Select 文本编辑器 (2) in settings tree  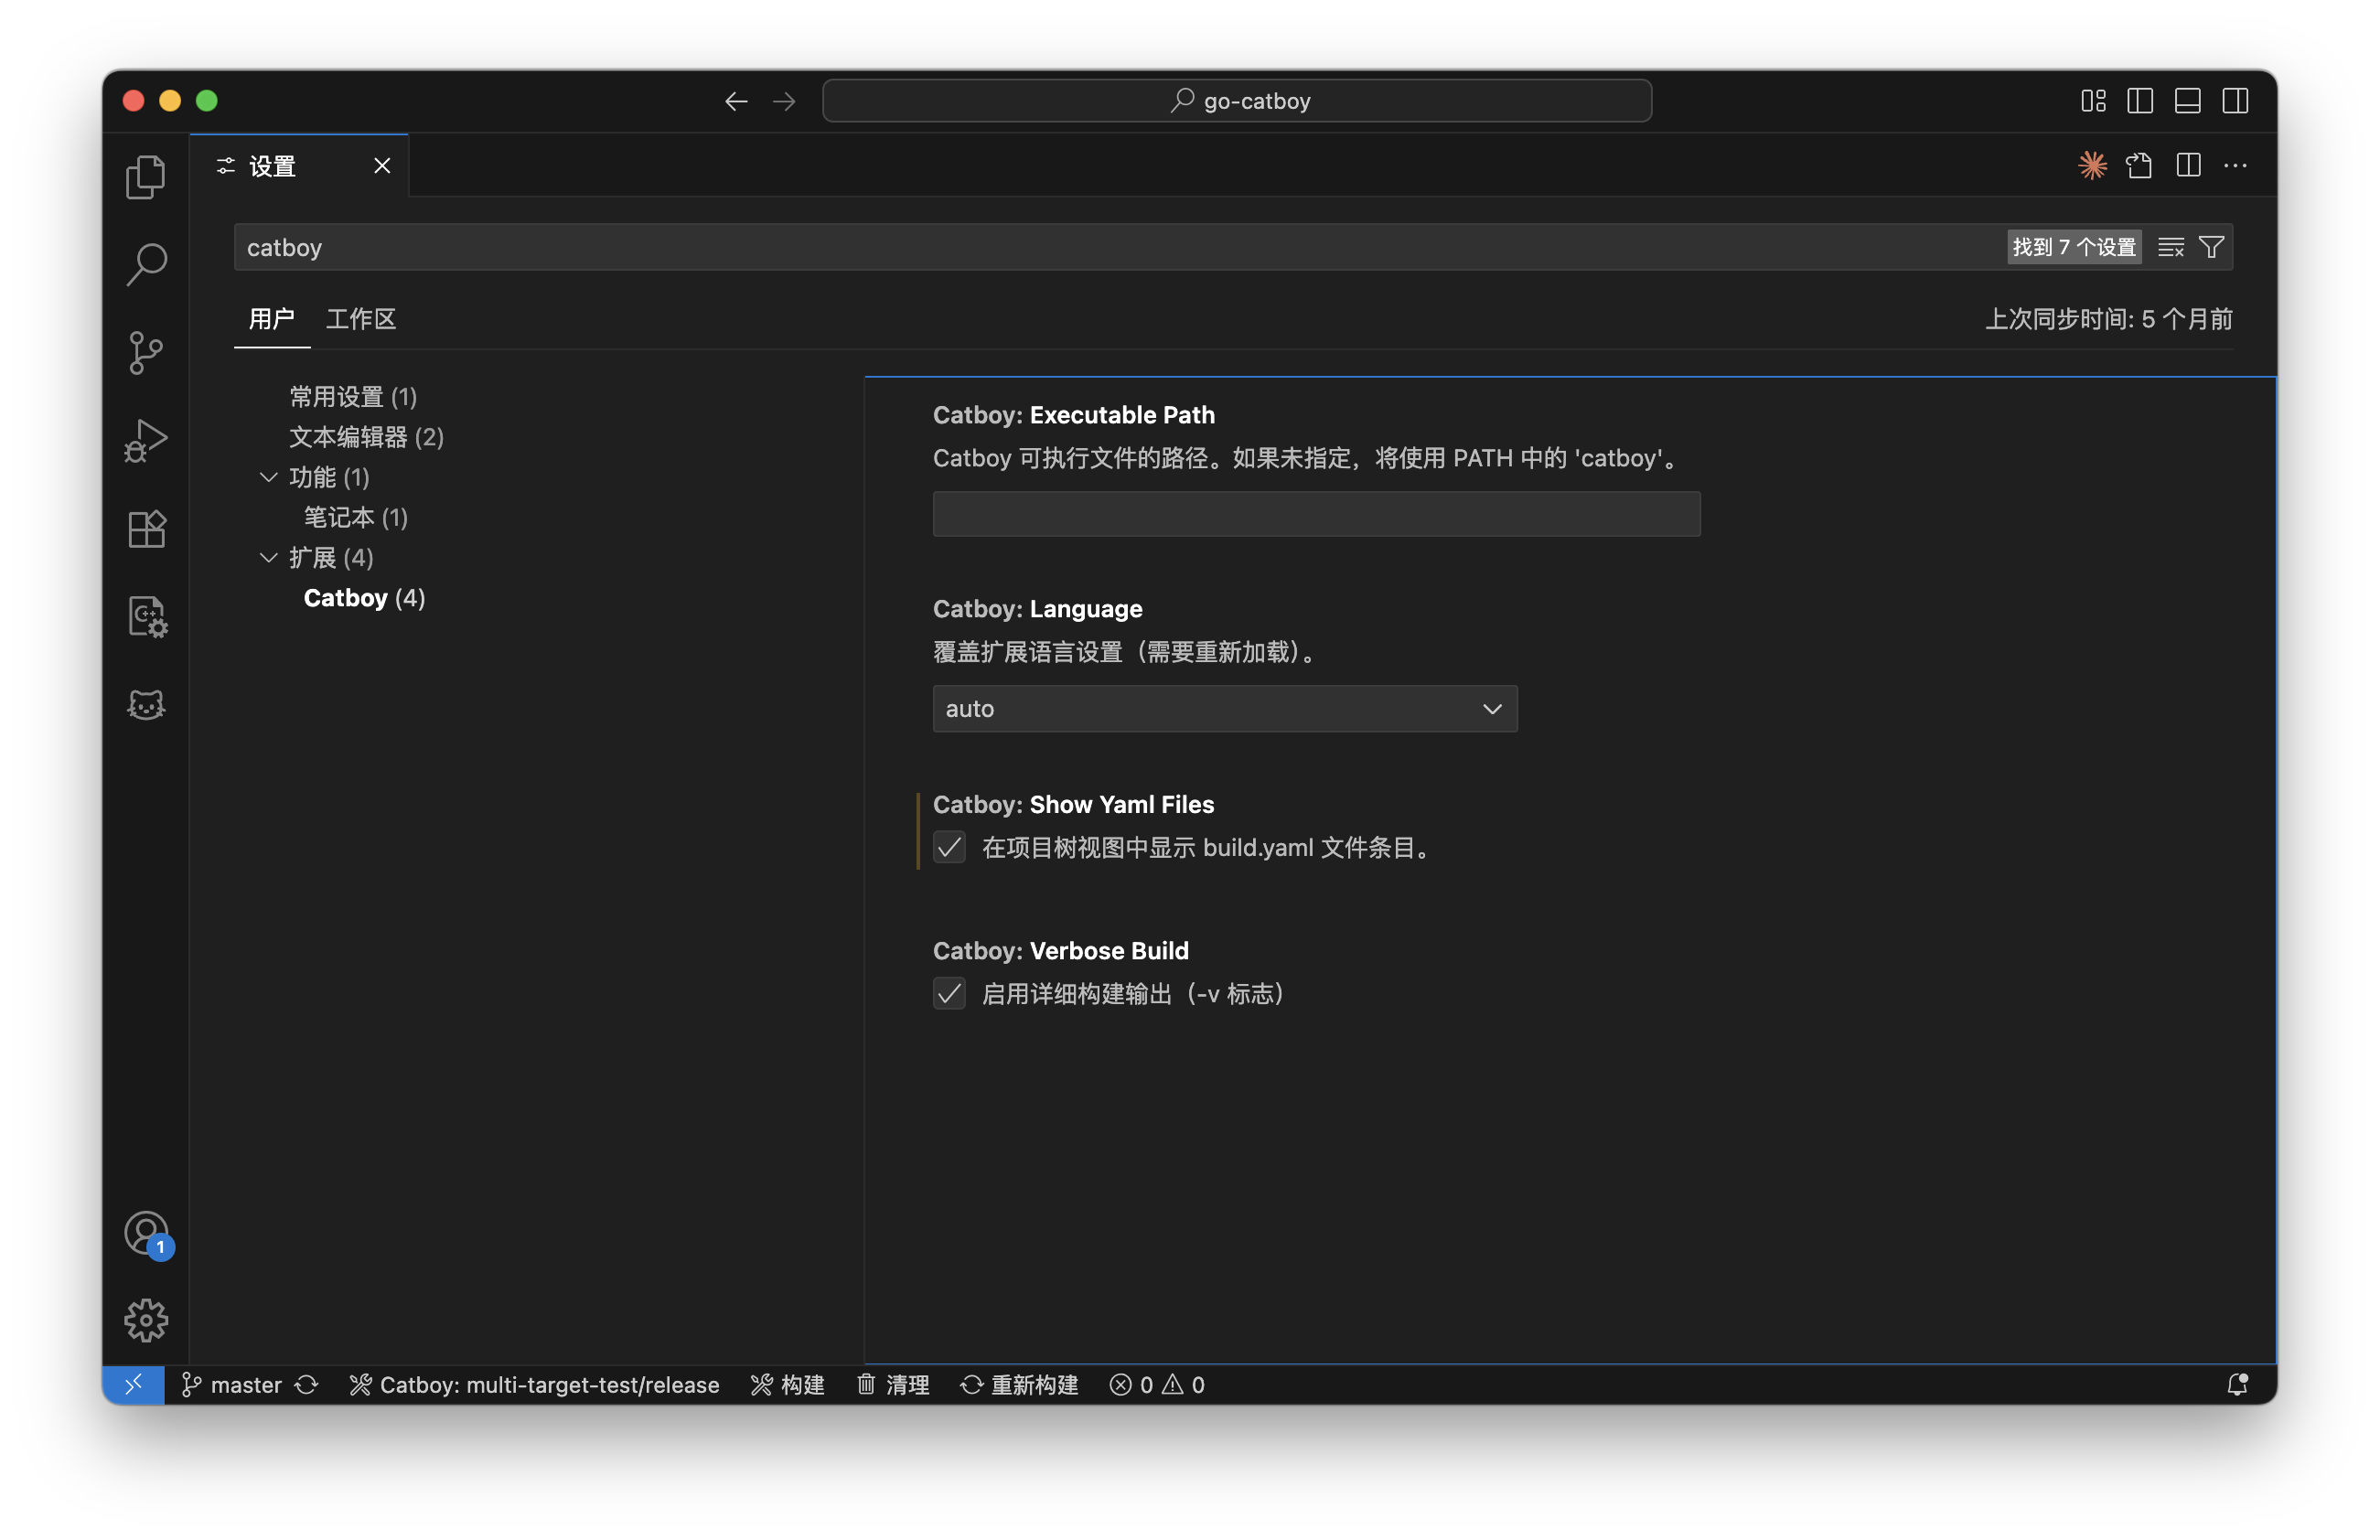(x=366, y=437)
